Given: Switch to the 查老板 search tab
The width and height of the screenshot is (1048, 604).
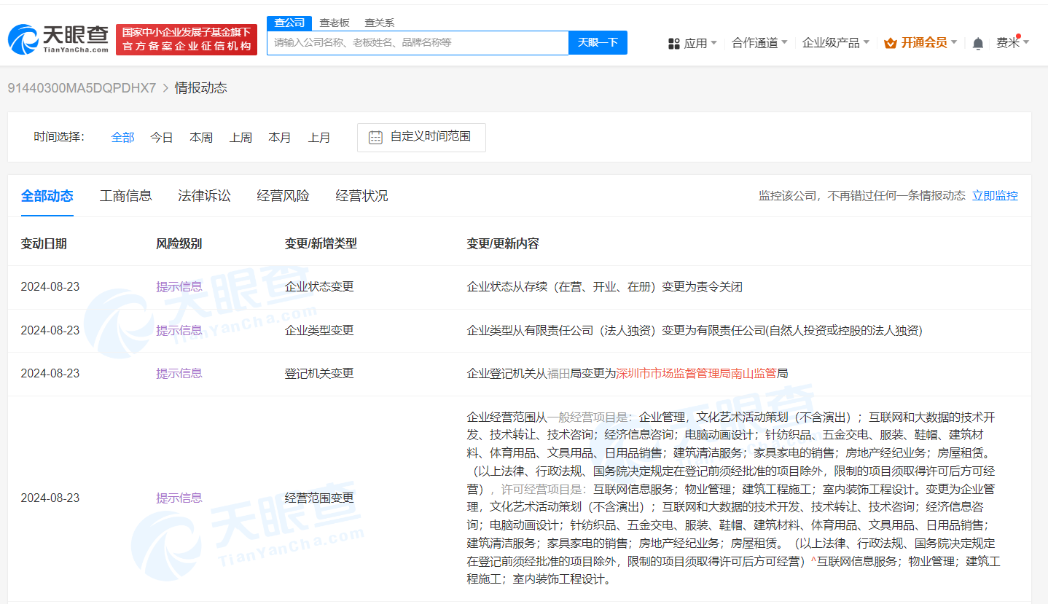Looking at the screenshot, I should click(335, 22).
